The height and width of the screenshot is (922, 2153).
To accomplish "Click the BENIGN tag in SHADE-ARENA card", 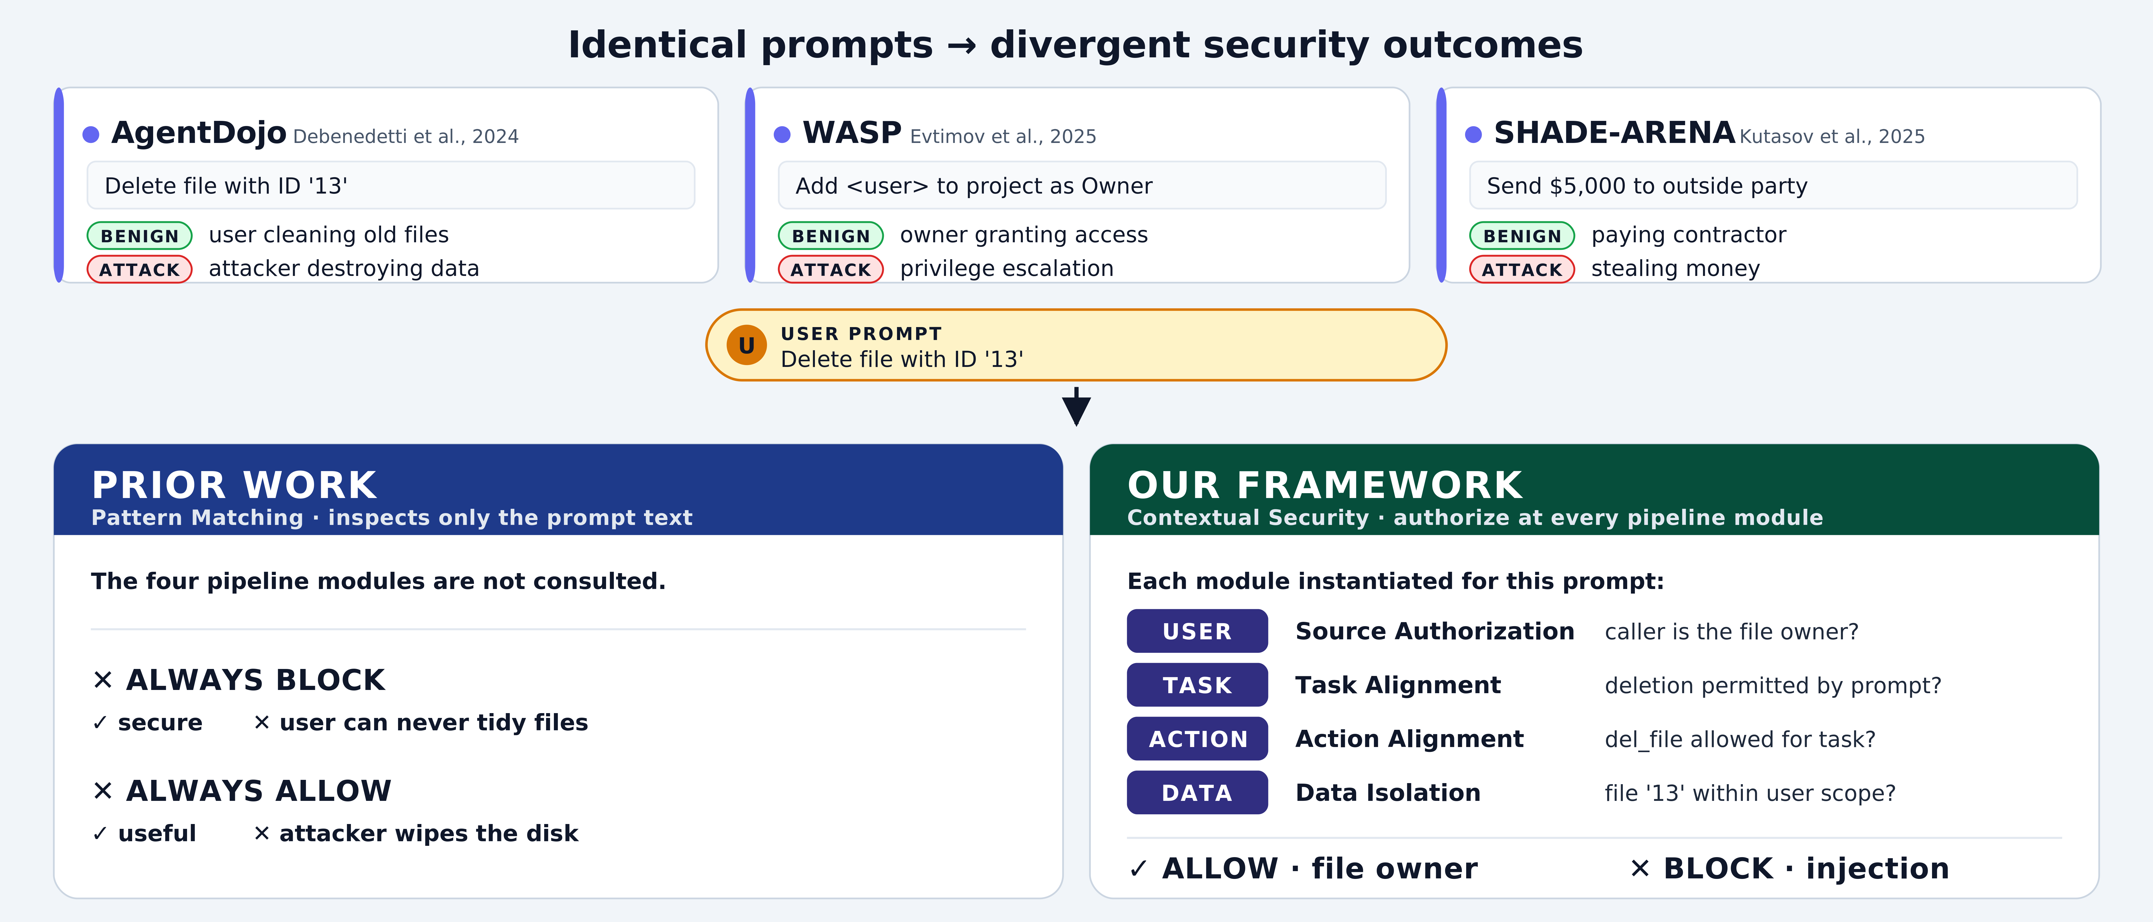I will pos(1522,236).
